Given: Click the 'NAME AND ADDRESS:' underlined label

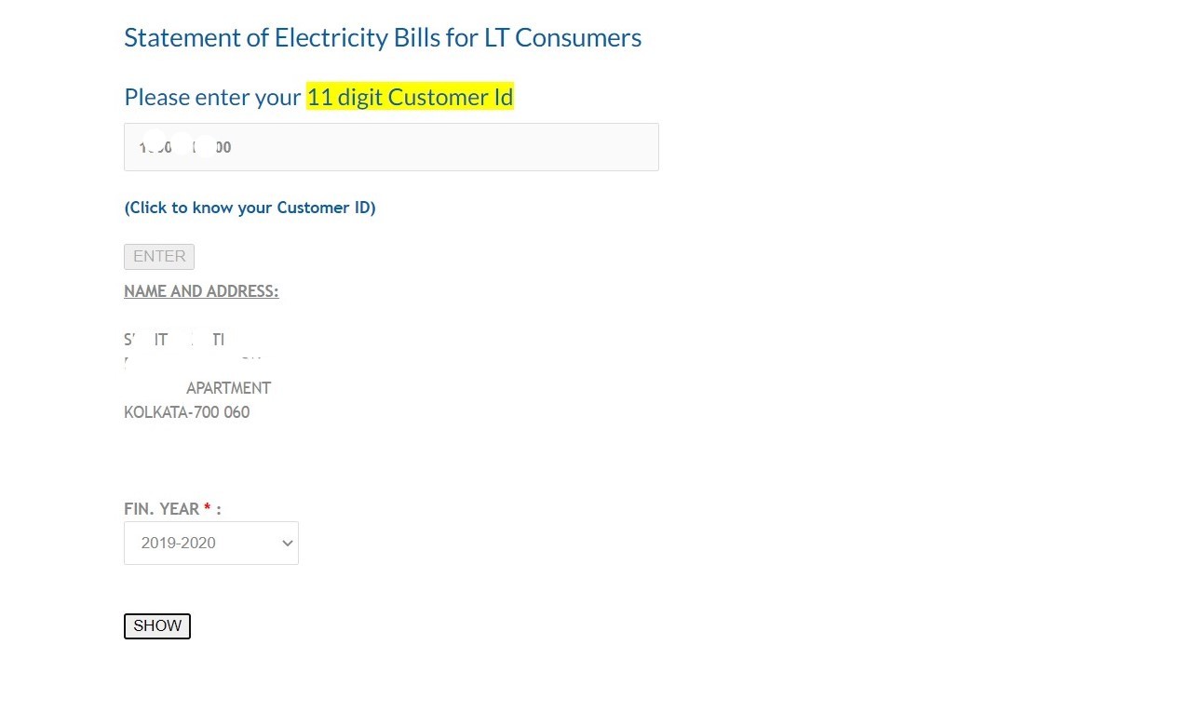Looking at the screenshot, I should tap(201, 291).
